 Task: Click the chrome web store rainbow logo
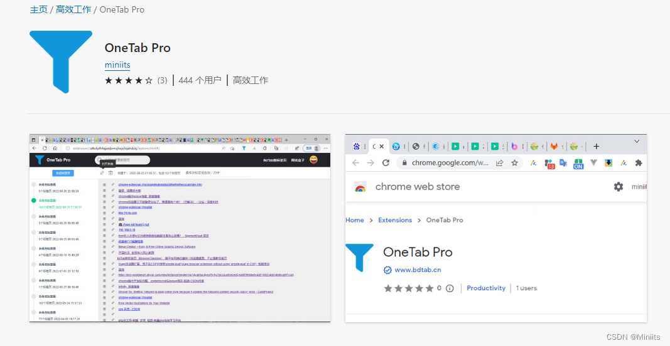pyautogui.click(x=360, y=187)
